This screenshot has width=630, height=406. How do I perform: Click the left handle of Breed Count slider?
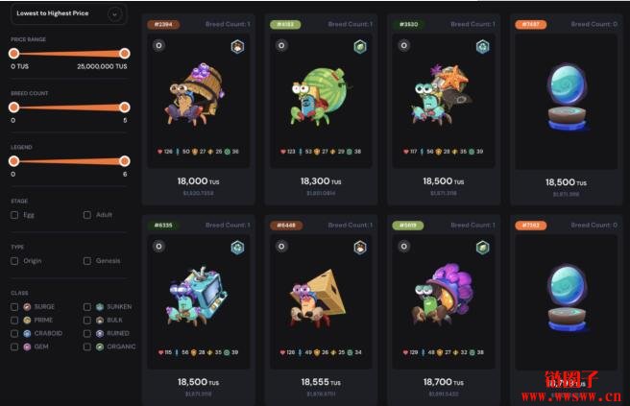click(13, 107)
